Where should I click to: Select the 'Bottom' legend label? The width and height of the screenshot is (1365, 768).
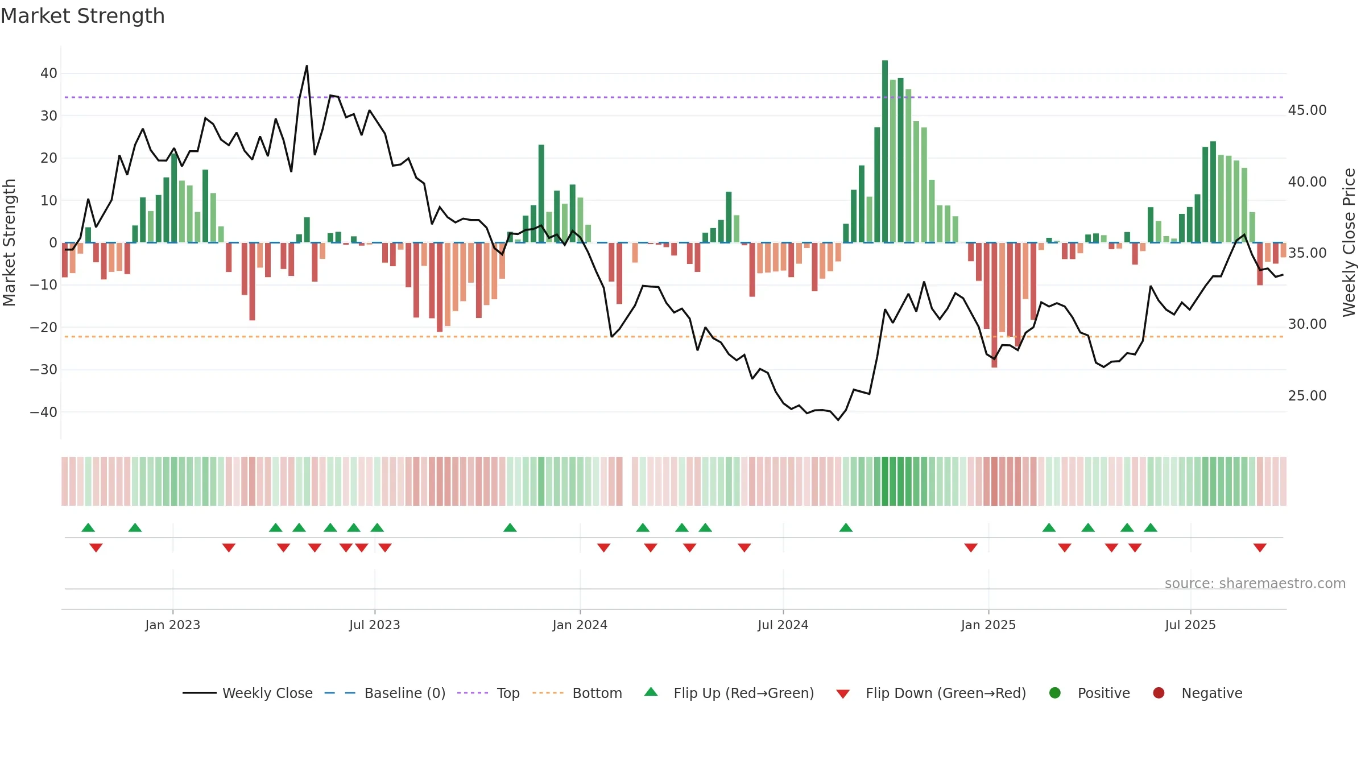tap(597, 693)
